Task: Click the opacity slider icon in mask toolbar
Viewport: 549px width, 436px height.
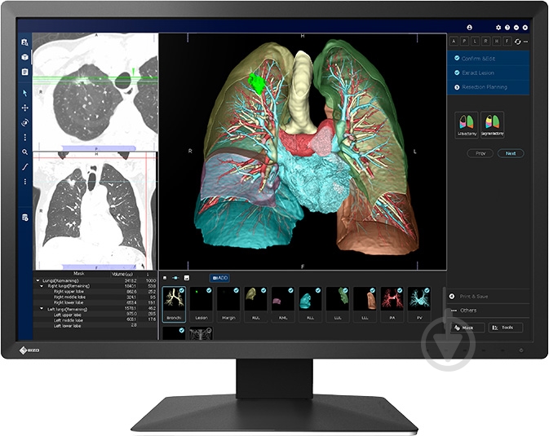Action: (x=175, y=278)
